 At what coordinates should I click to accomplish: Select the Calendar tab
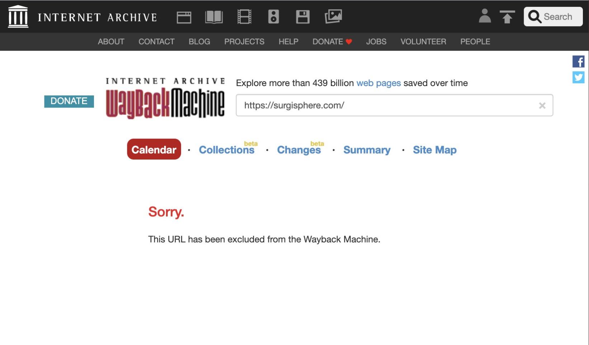coord(154,149)
